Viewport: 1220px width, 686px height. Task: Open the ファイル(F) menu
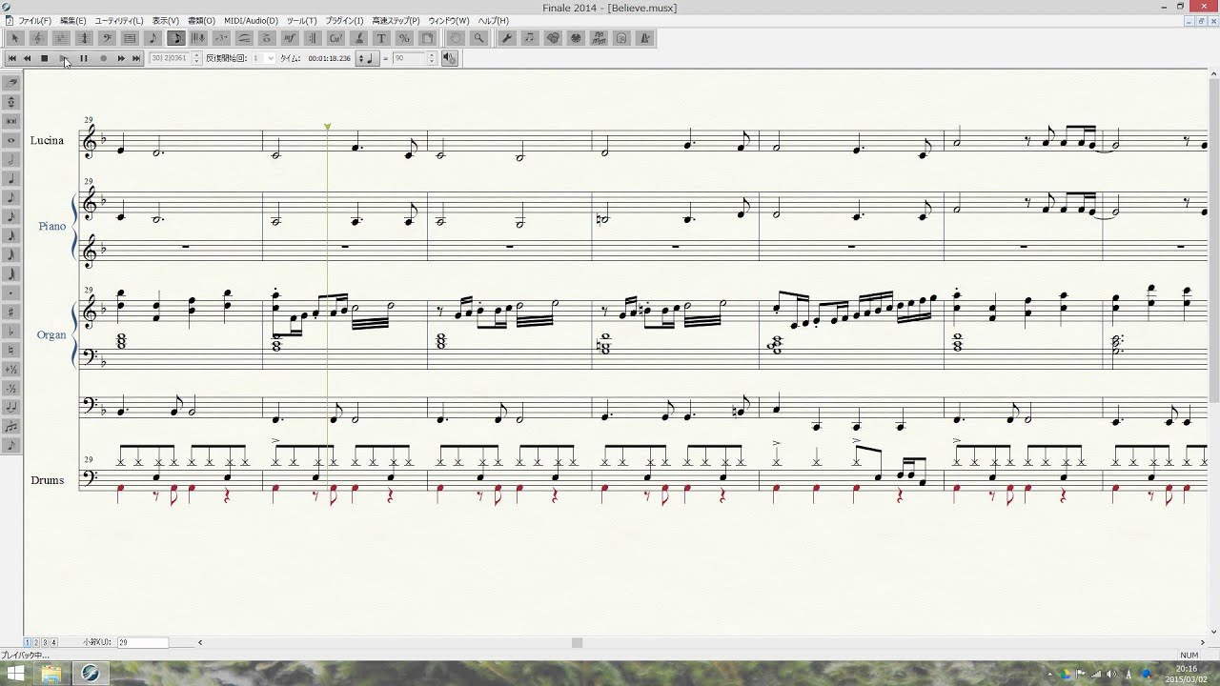coord(34,20)
